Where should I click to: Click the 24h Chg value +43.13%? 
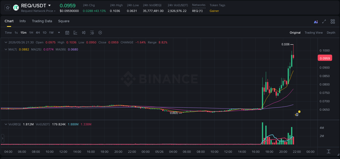[x=100, y=11]
